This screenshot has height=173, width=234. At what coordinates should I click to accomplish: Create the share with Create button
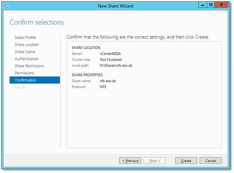(x=186, y=160)
